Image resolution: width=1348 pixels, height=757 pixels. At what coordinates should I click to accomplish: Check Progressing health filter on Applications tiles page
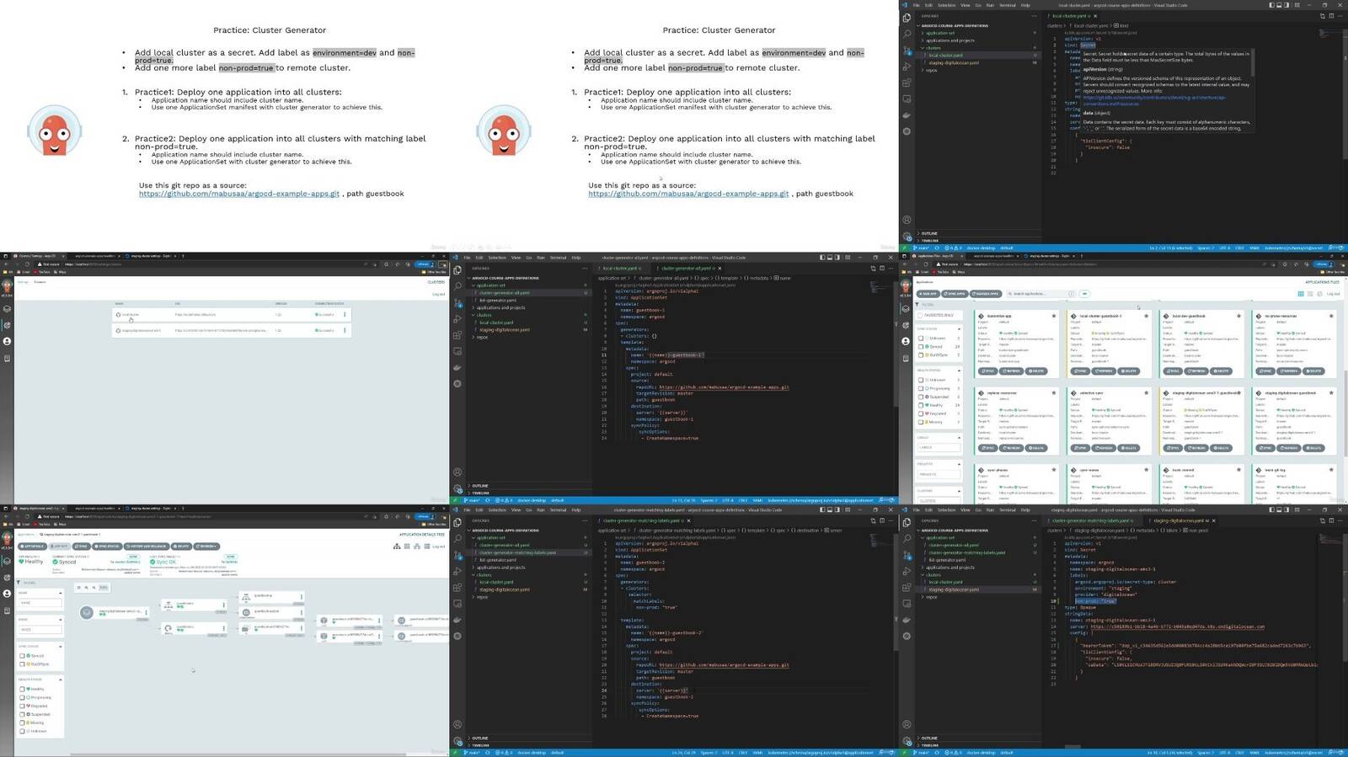point(922,388)
